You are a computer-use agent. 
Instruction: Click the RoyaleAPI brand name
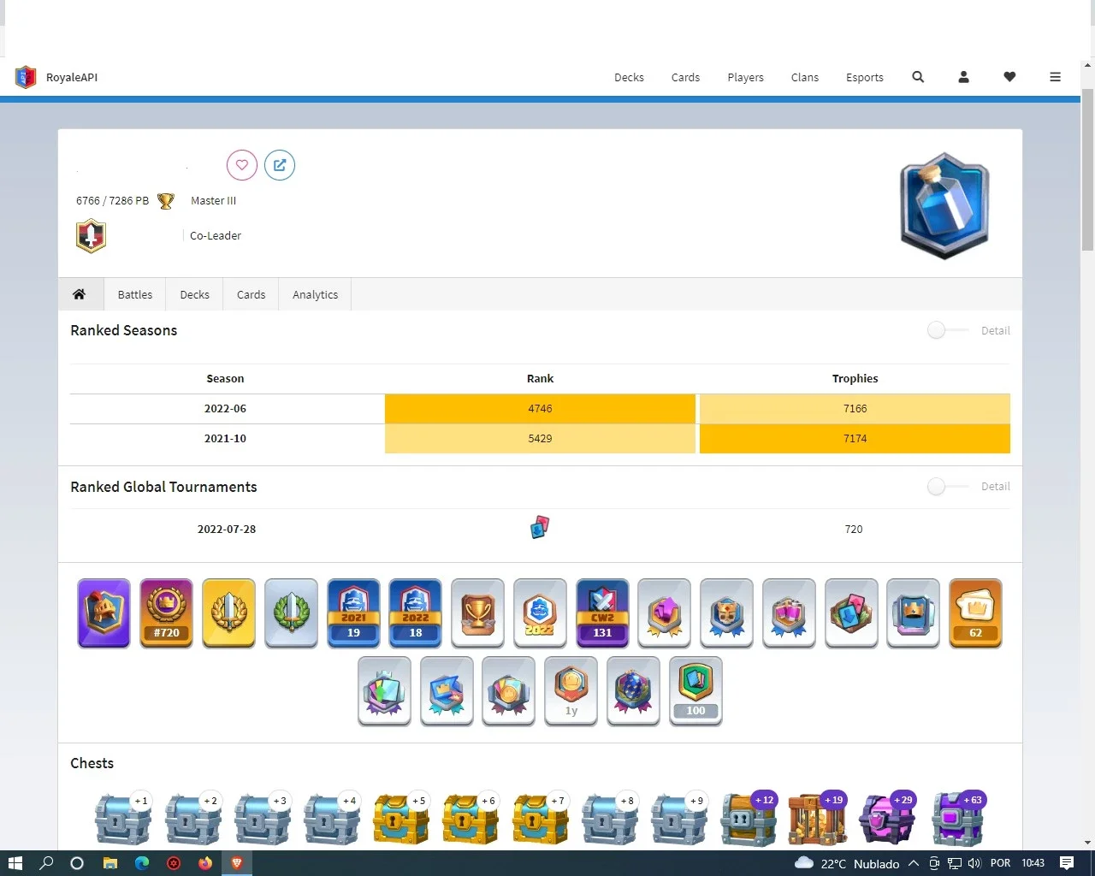[x=72, y=77]
